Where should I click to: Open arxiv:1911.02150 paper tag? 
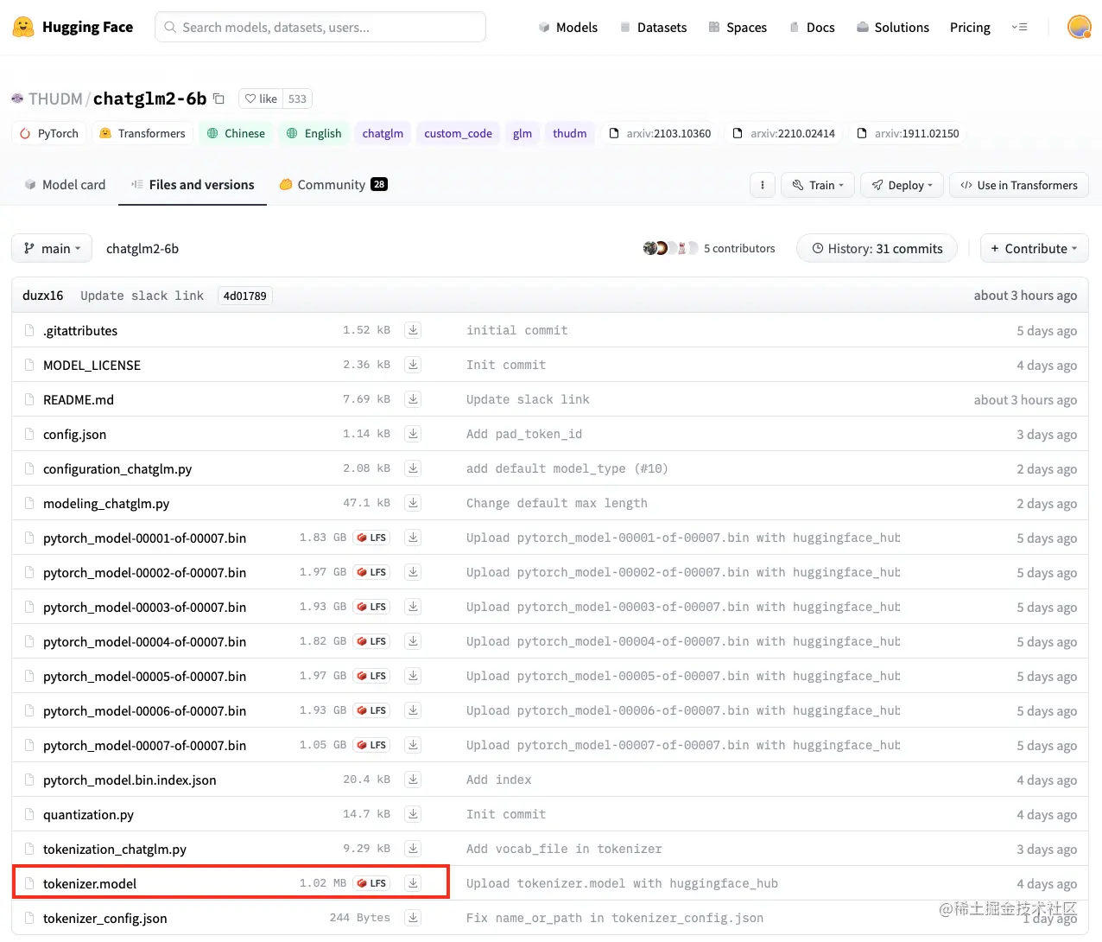click(908, 133)
